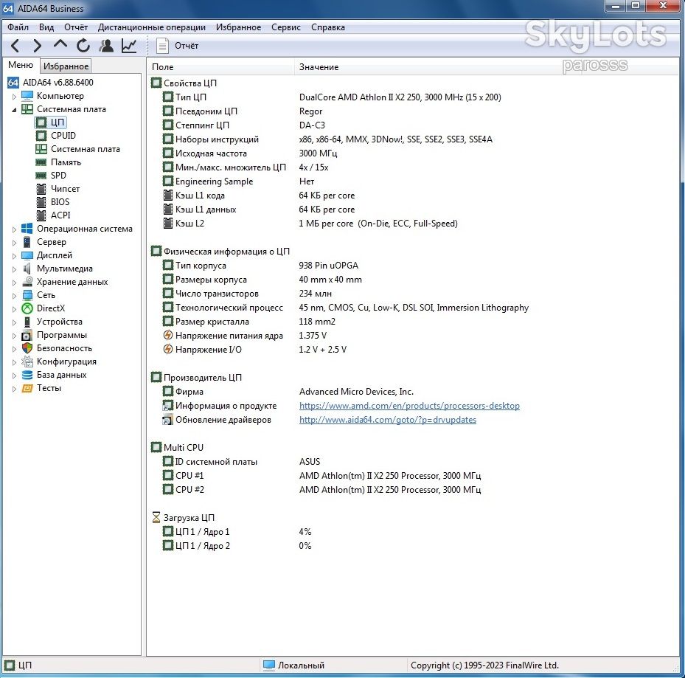Select the Engineering Sample row
Screen dimensions: 685x678
[413, 181]
